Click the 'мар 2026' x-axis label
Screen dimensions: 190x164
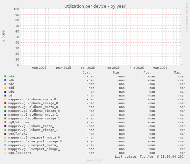[160, 68]
